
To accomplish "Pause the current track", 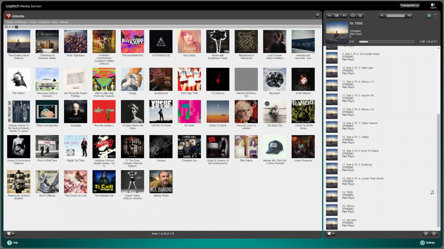I will click(337, 15).
